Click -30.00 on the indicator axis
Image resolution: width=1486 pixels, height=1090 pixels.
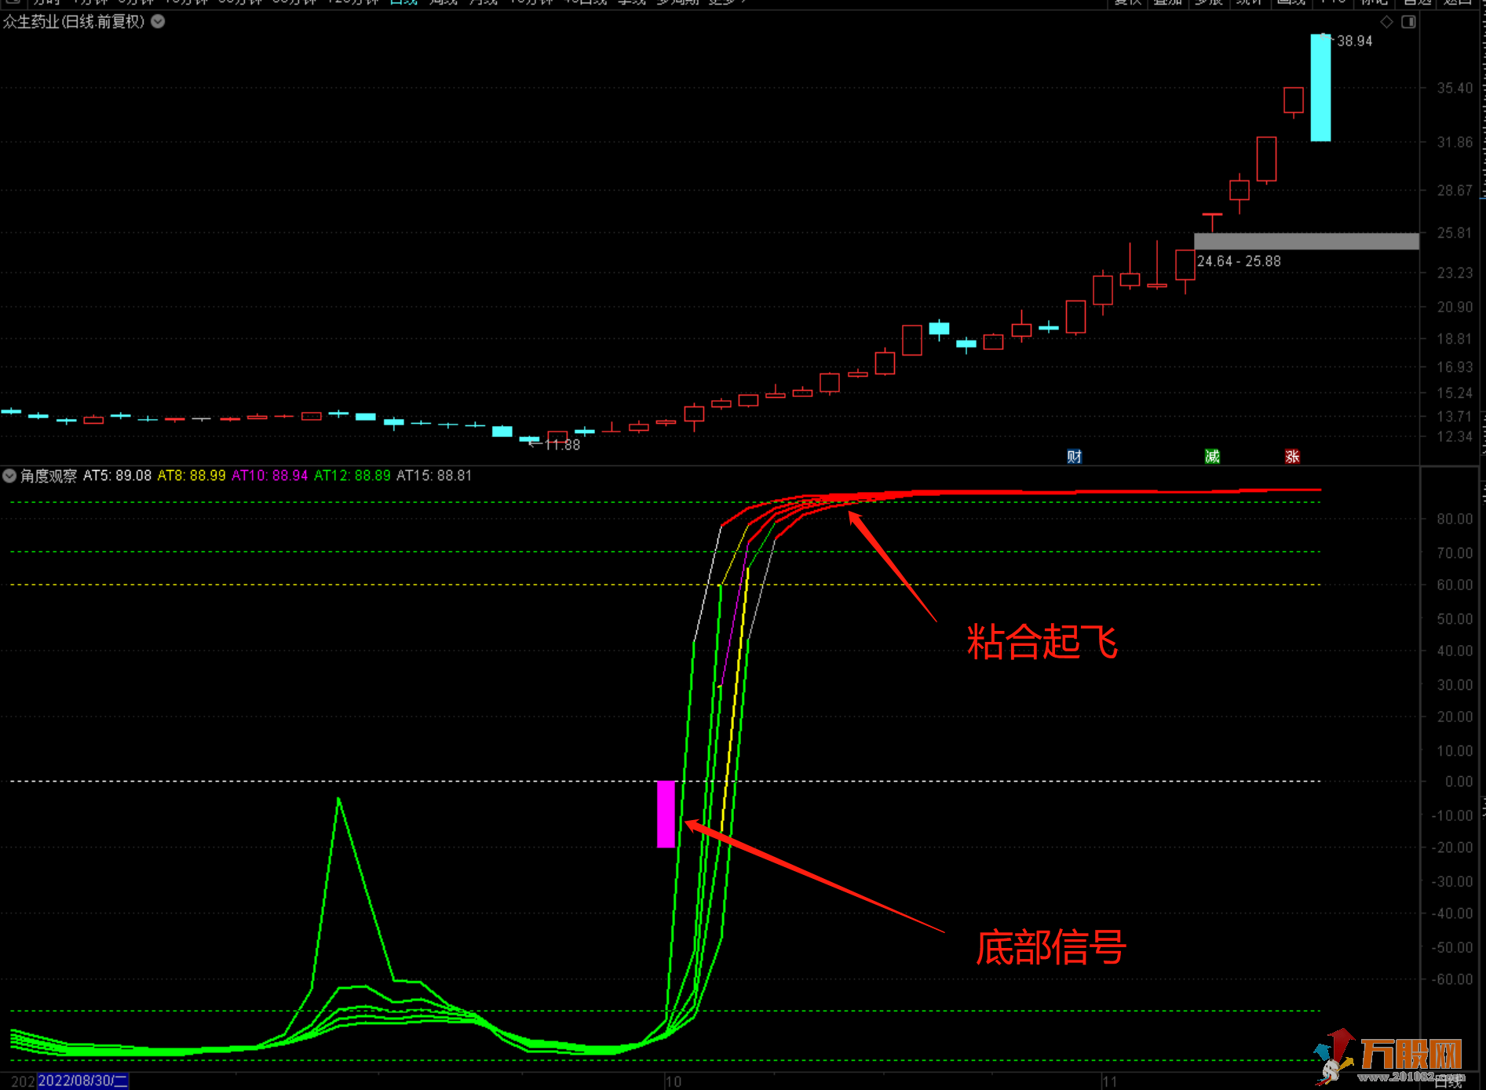tap(1452, 881)
